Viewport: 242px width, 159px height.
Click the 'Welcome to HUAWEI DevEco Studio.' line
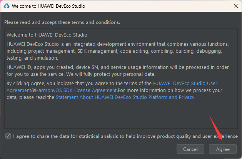tap(48, 35)
